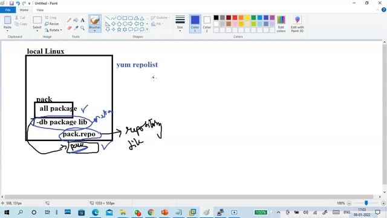Screen dimensions: 387x218
Task: Open the shape Outline dropdown
Action: pos(160,18)
